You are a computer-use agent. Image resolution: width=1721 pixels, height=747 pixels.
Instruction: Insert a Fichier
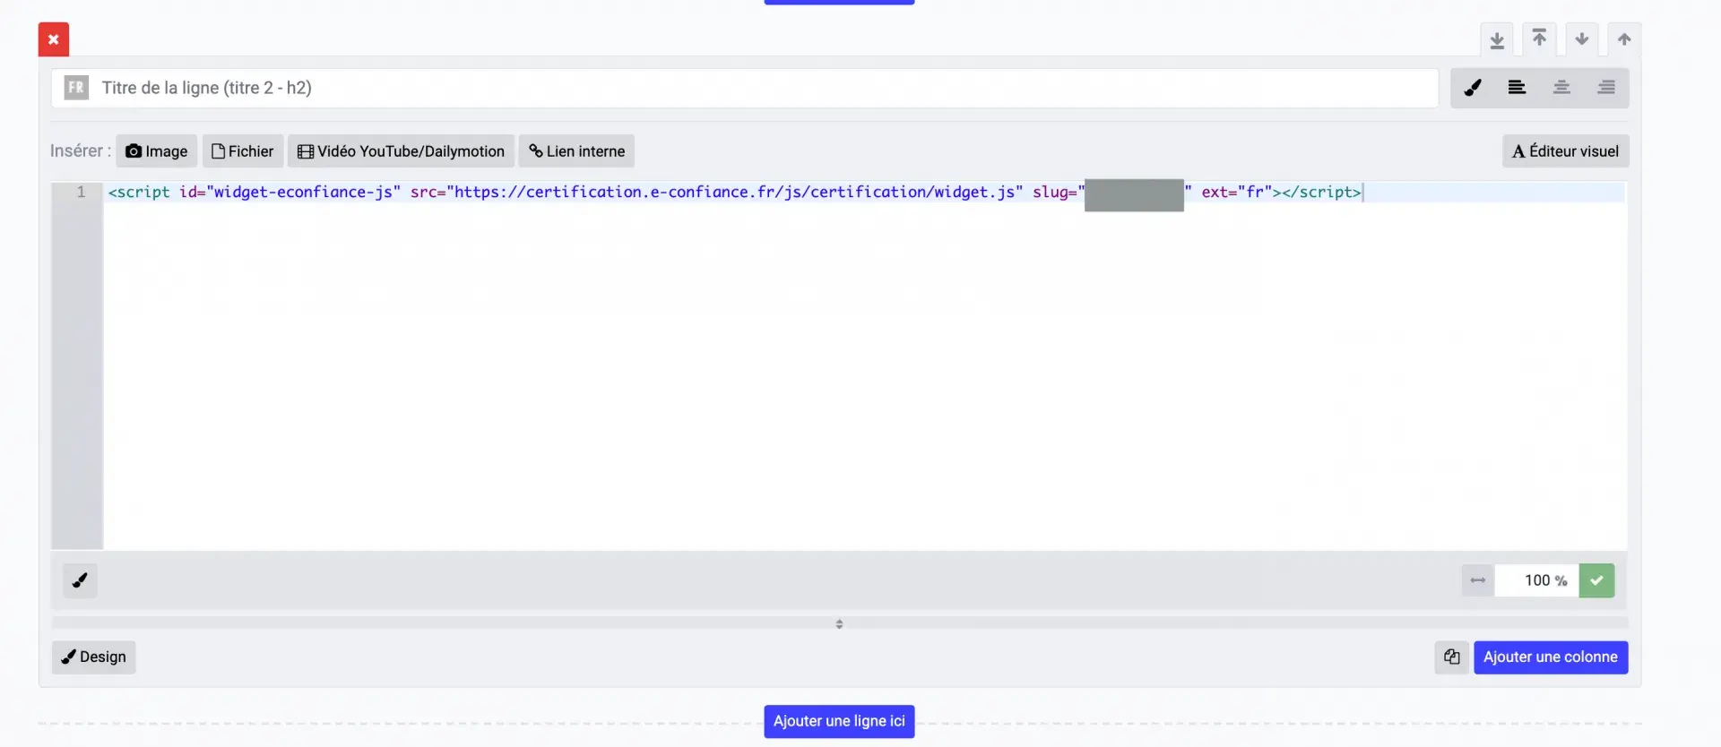tap(243, 151)
